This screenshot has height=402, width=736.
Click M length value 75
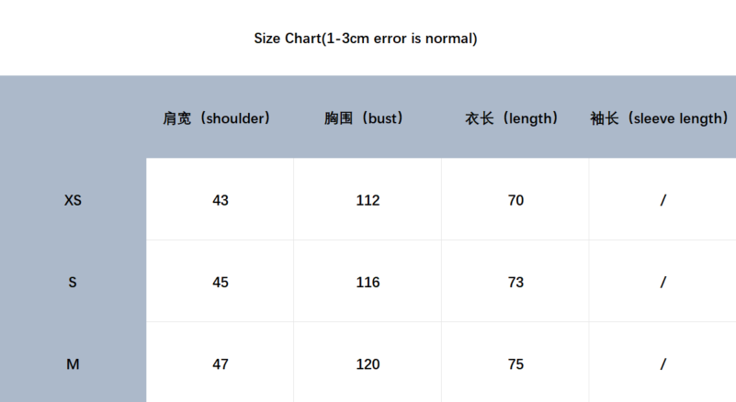pyautogui.click(x=515, y=364)
